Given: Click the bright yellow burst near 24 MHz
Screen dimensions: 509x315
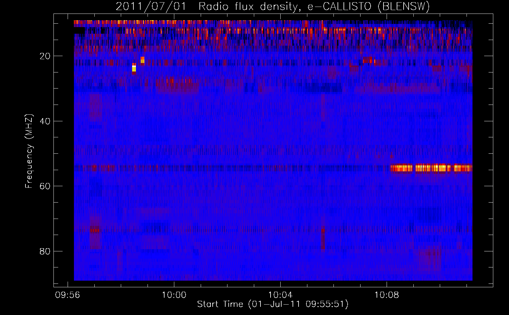Looking at the screenshot, I should [134, 68].
